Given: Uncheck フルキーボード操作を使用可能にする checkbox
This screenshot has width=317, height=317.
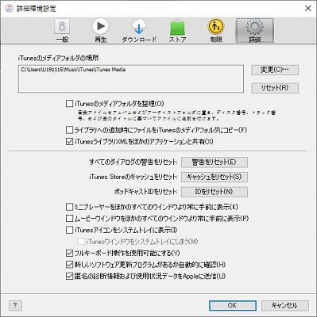Looking at the screenshot, I should 69,253.
